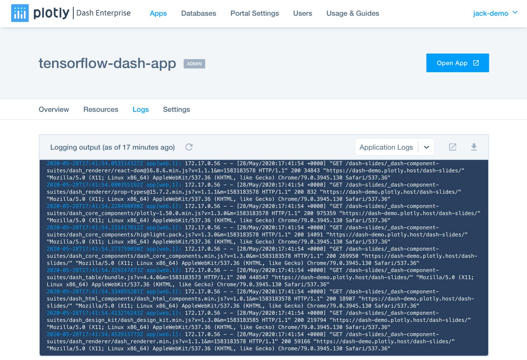Click the plotly-1.50.0.min.js log line
The image size is (527, 360).
pyautogui.click(x=263, y=213)
